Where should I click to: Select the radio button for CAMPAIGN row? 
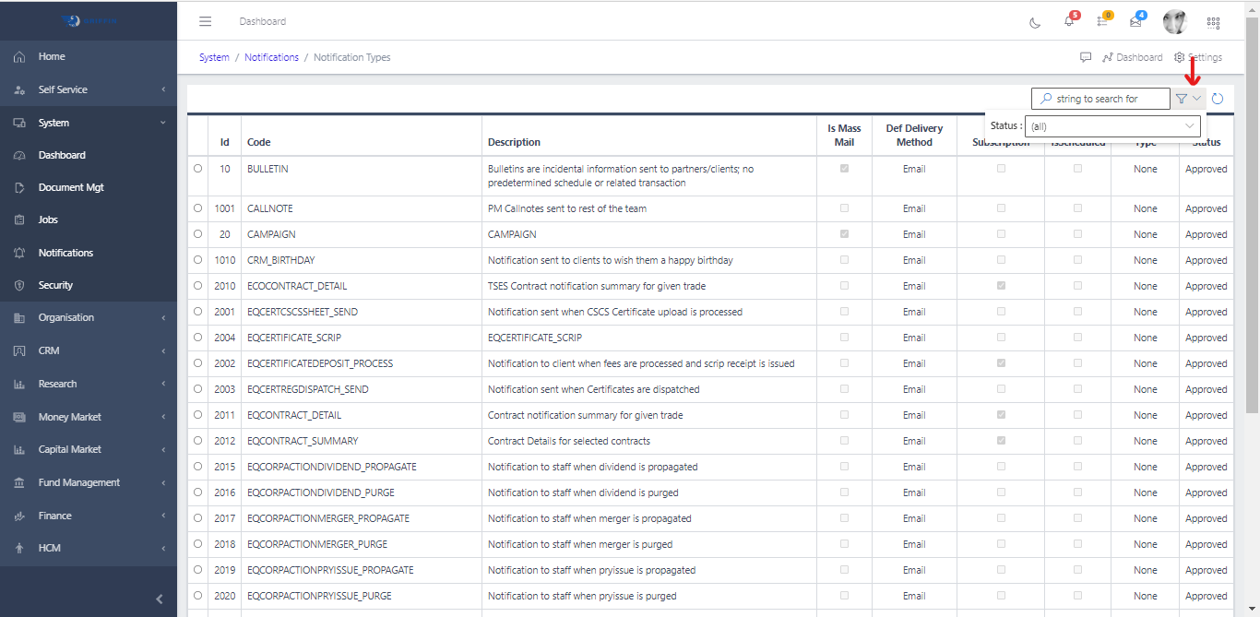197,234
